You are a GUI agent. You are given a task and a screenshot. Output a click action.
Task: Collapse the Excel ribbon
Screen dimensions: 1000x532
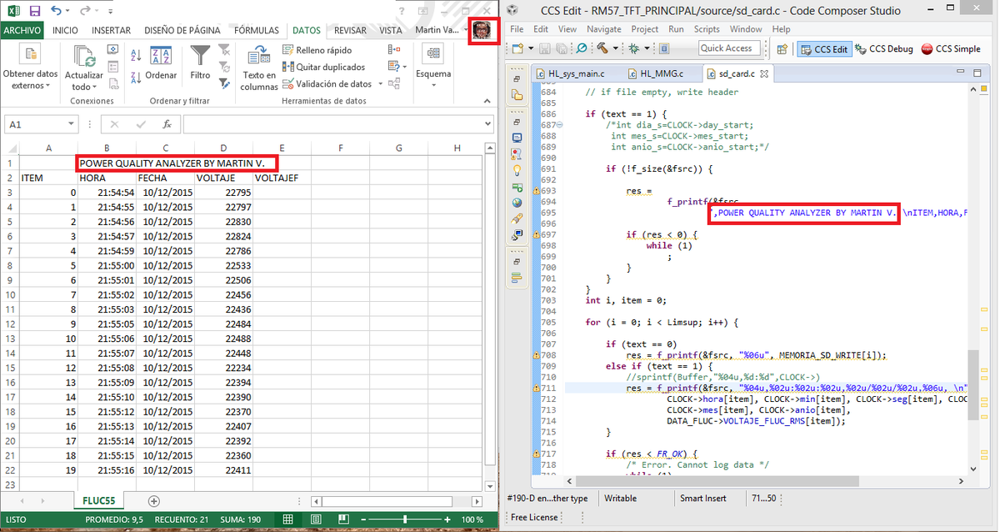pos(488,101)
